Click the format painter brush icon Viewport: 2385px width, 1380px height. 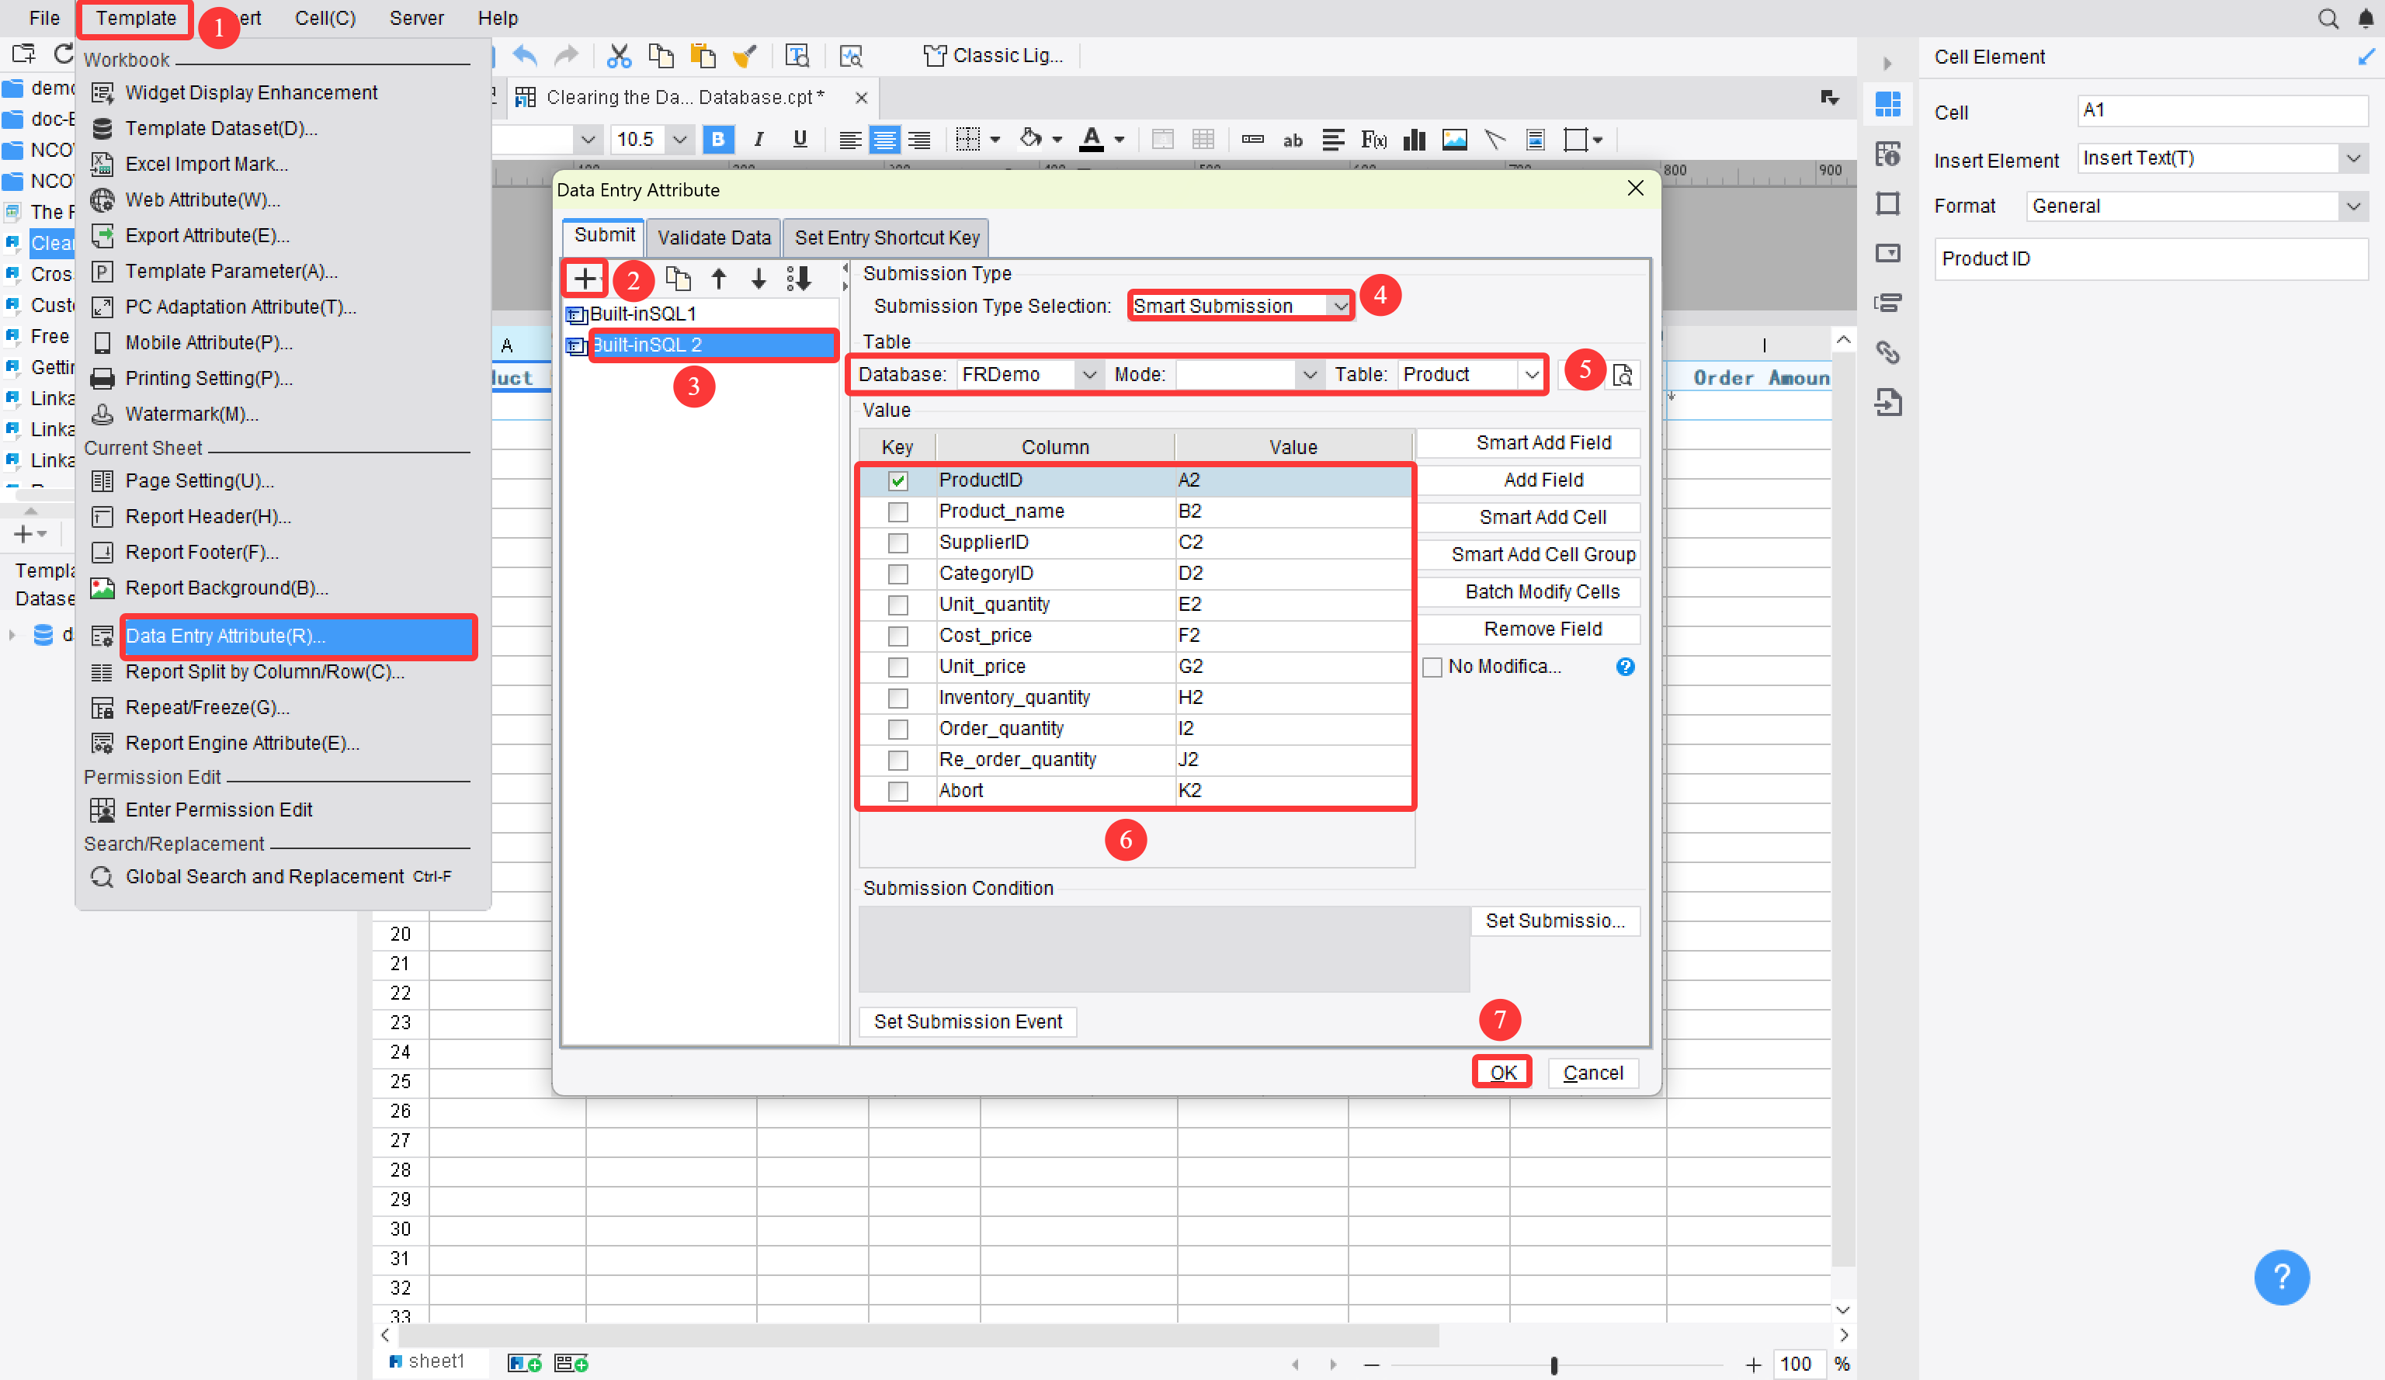coord(745,56)
